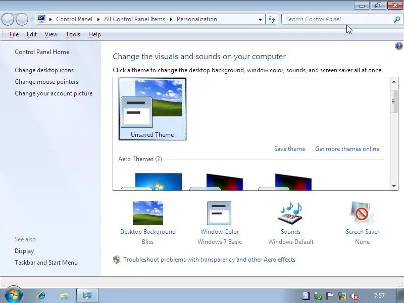Click the Back navigation button
This screenshot has width=404, height=303.
click(x=8, y=19)
